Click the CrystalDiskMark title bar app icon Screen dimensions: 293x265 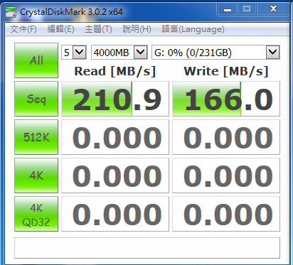click(11, 12)
